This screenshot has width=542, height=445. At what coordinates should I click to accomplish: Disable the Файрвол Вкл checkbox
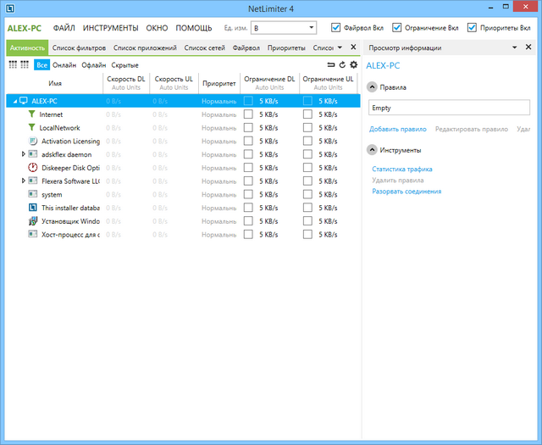tap(336, 27)
